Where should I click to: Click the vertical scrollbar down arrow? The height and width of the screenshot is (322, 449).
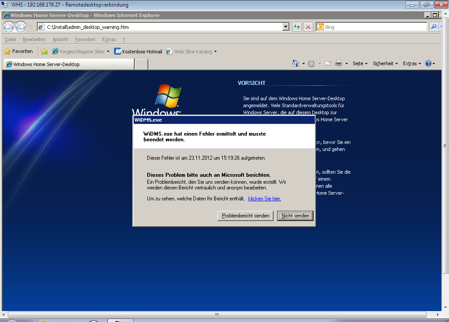click(x=445, y=308)
